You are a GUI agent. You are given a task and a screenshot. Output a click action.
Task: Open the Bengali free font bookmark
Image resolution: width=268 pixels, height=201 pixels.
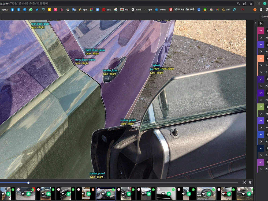point(182,10)
